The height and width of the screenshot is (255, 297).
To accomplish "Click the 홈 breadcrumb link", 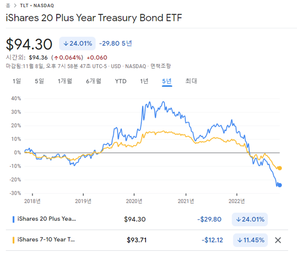I will point(8,6).
